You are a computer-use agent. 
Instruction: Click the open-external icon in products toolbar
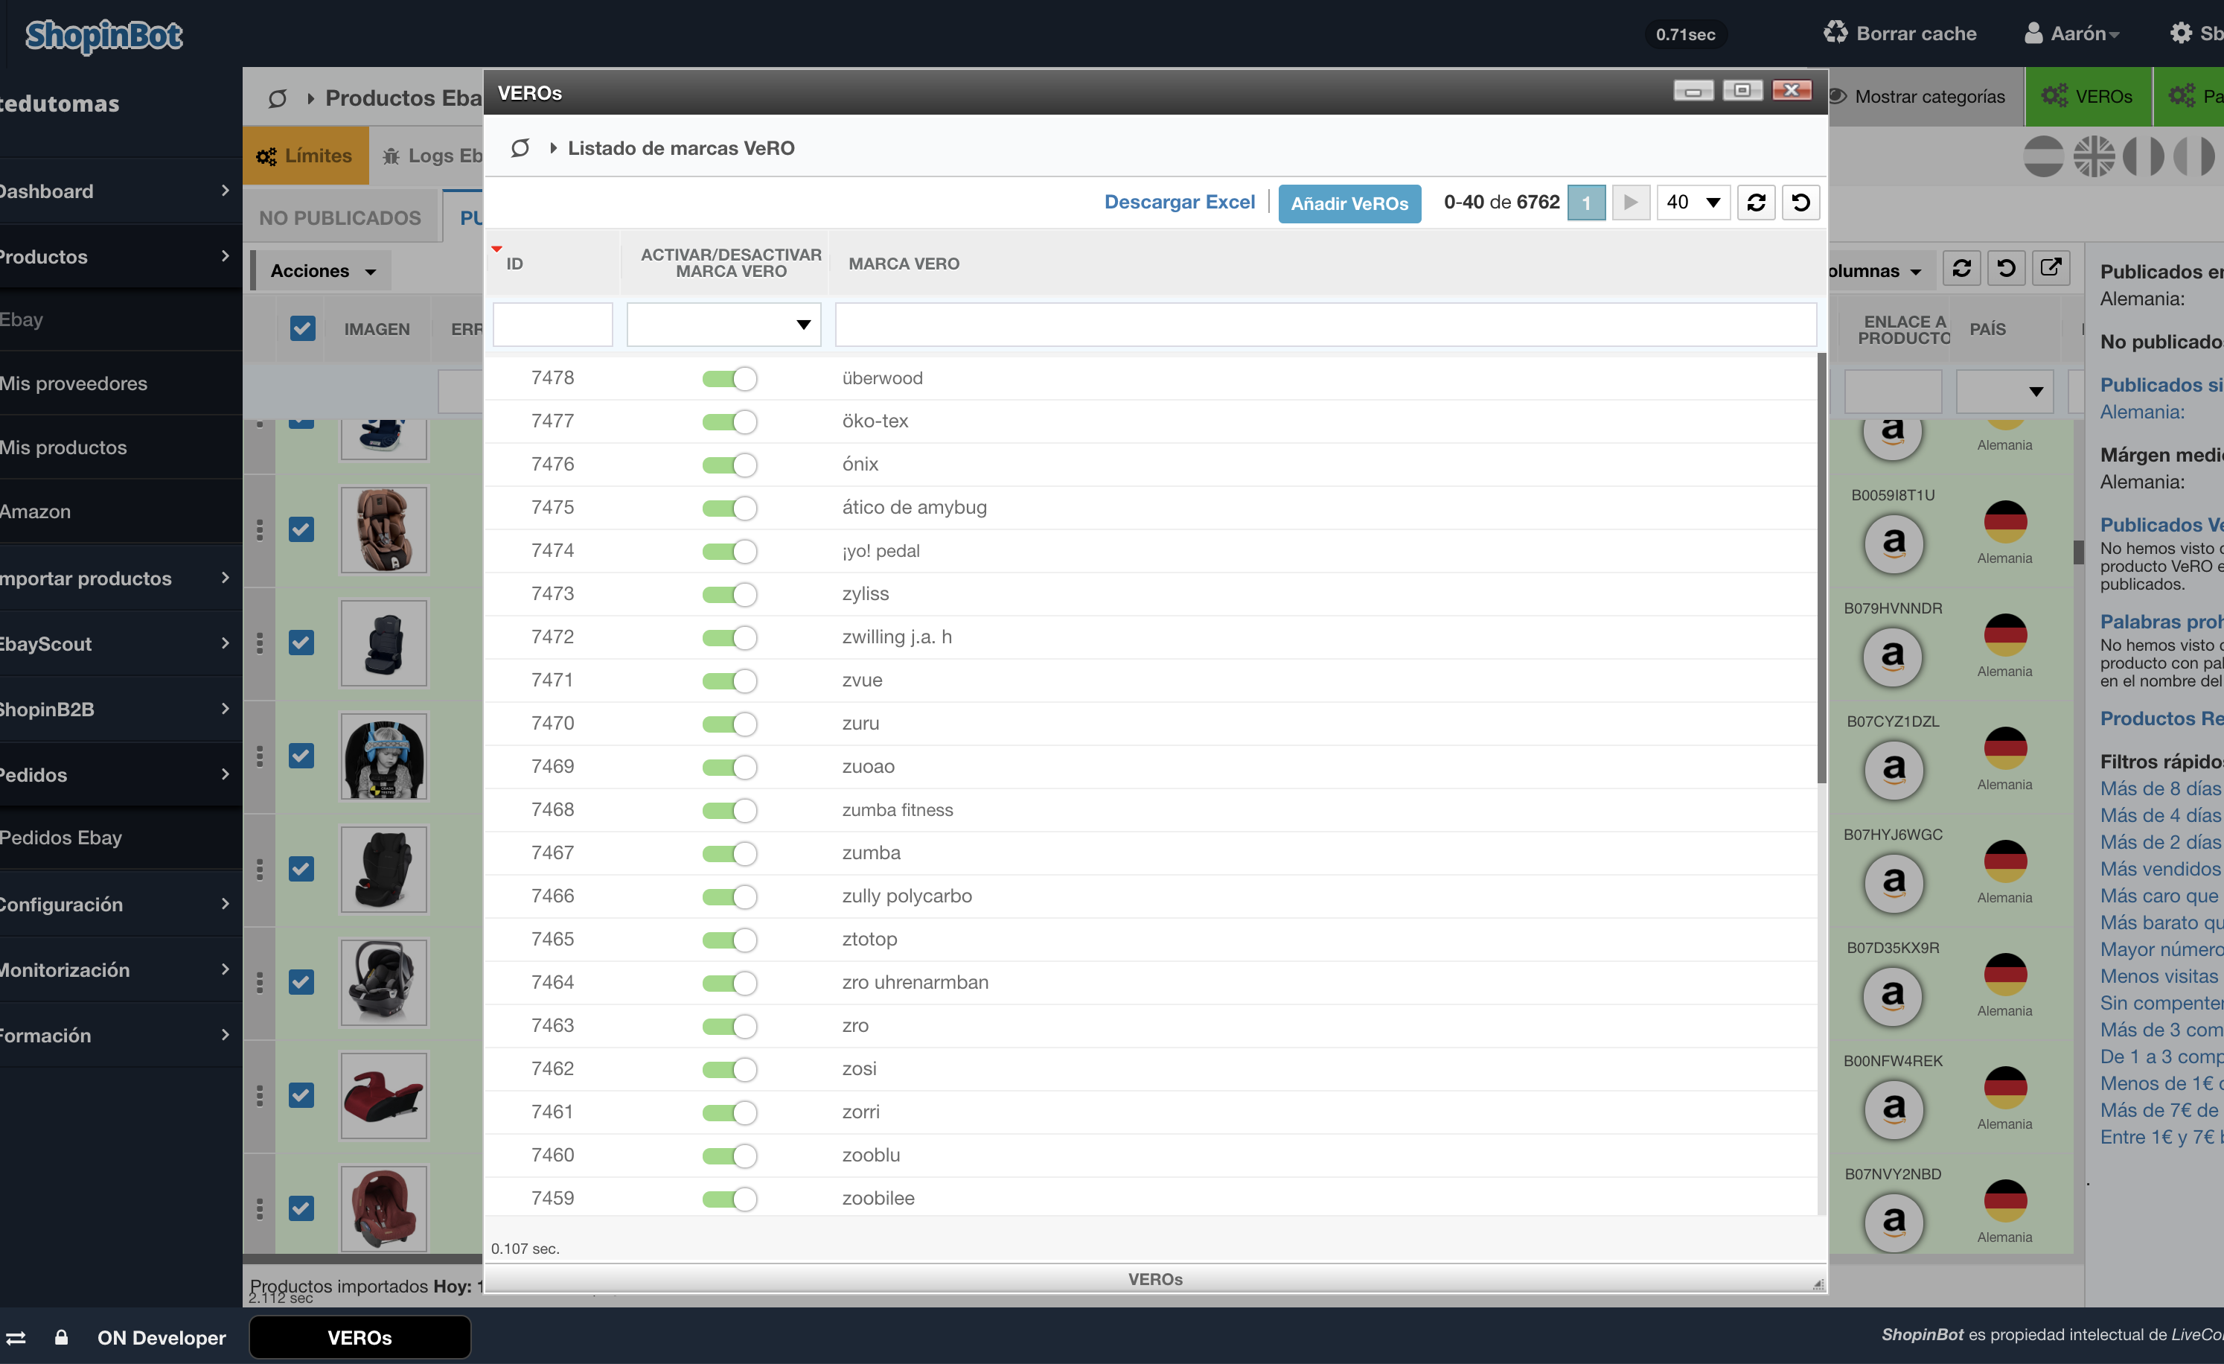pos(2051,268)
